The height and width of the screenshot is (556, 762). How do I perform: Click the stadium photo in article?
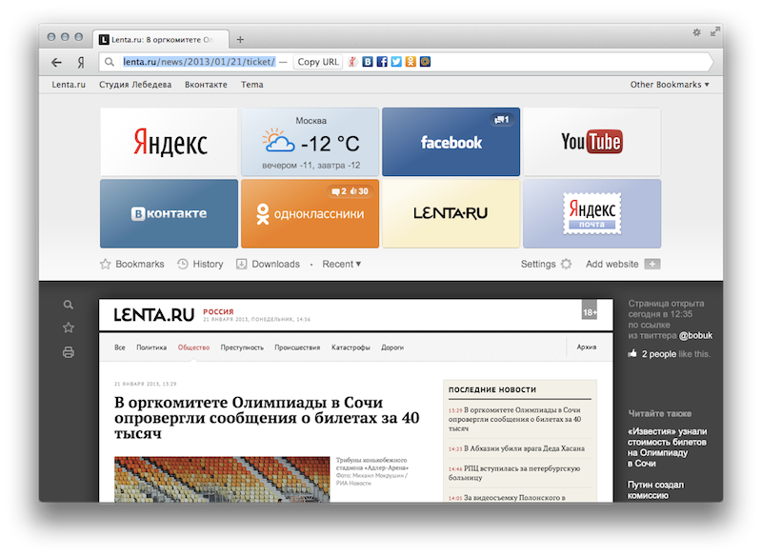pyautogui.click(x=222, y=479)
